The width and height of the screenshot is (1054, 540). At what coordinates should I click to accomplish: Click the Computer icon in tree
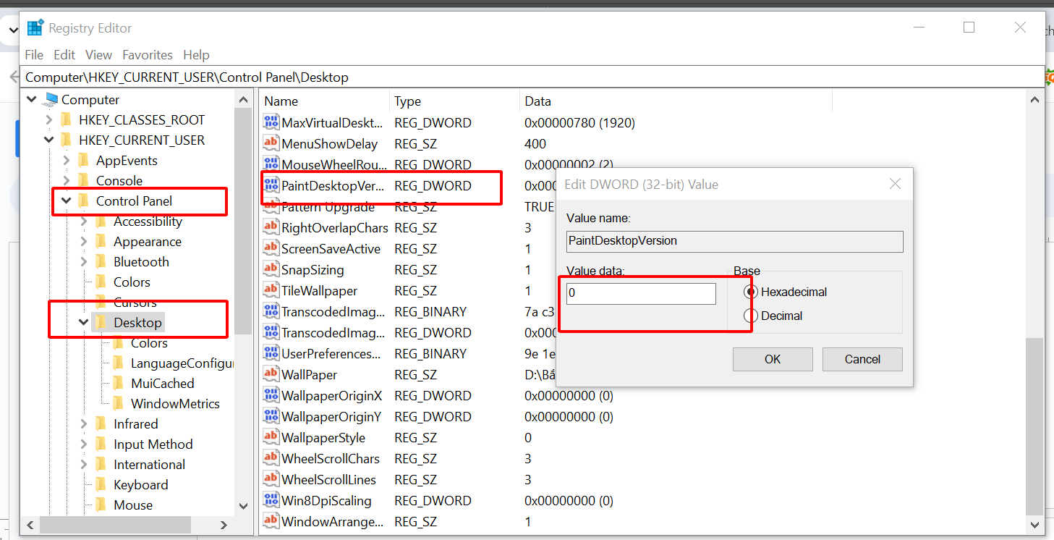point(51,100)
